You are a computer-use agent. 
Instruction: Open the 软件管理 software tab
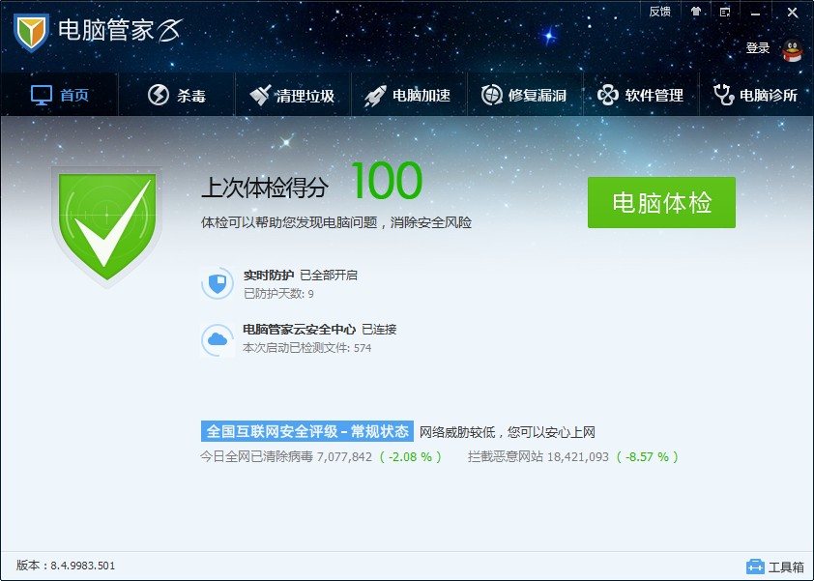(x=641, y=95)
